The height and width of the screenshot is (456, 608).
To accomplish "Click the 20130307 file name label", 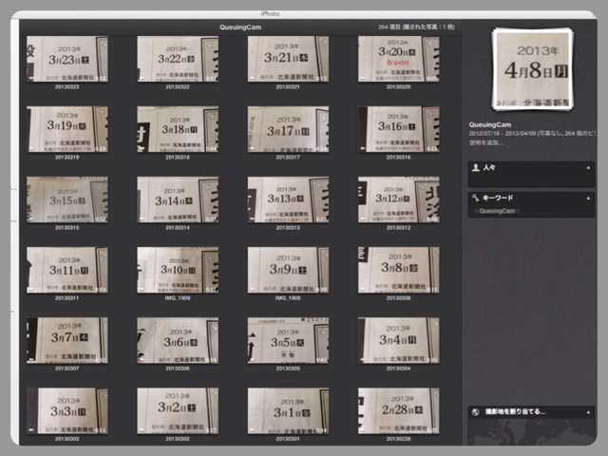I will [x=67, y=369].
